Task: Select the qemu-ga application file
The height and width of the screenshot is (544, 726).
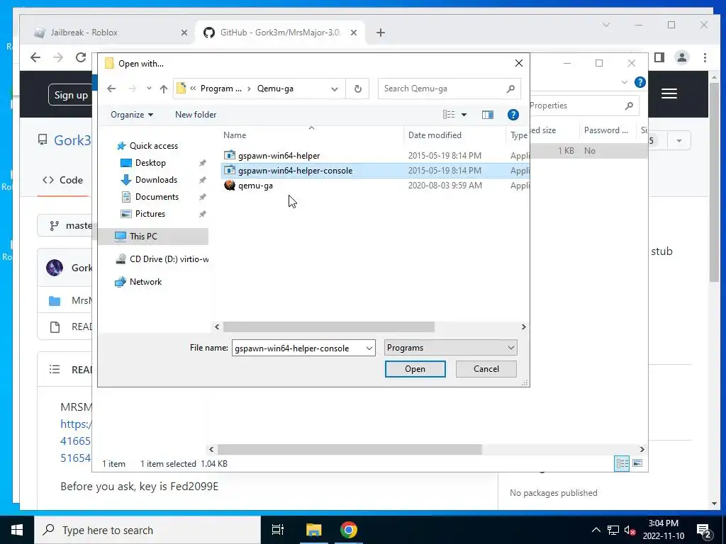Action: pos(255,186)
